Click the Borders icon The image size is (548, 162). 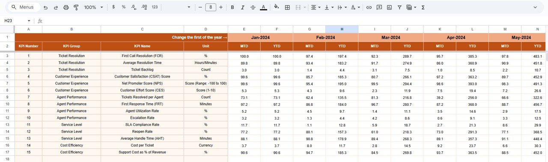[x=287, y=7]
